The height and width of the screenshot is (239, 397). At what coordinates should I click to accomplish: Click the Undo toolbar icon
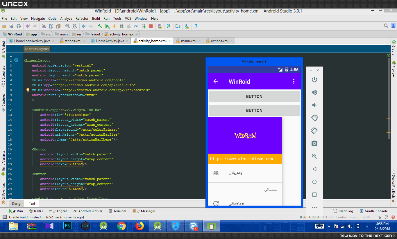pos(28,26)
